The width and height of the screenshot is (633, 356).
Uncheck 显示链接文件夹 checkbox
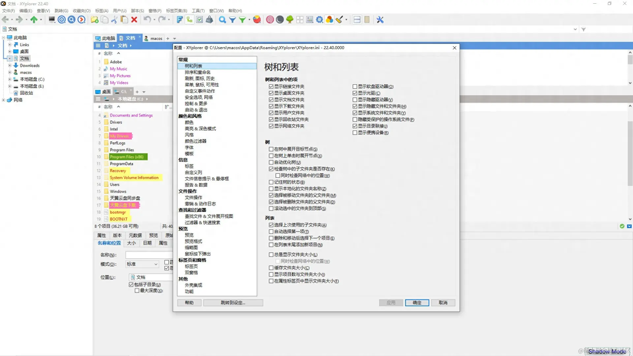click(x=271, y=87)
